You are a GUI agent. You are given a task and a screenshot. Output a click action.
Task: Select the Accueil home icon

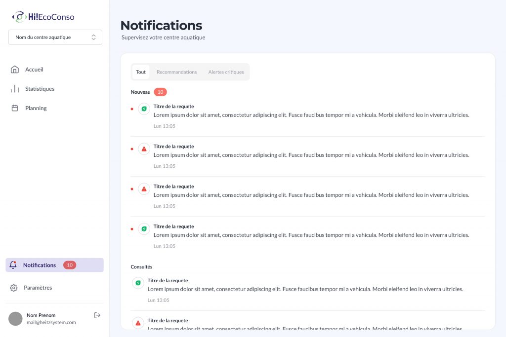15,70
